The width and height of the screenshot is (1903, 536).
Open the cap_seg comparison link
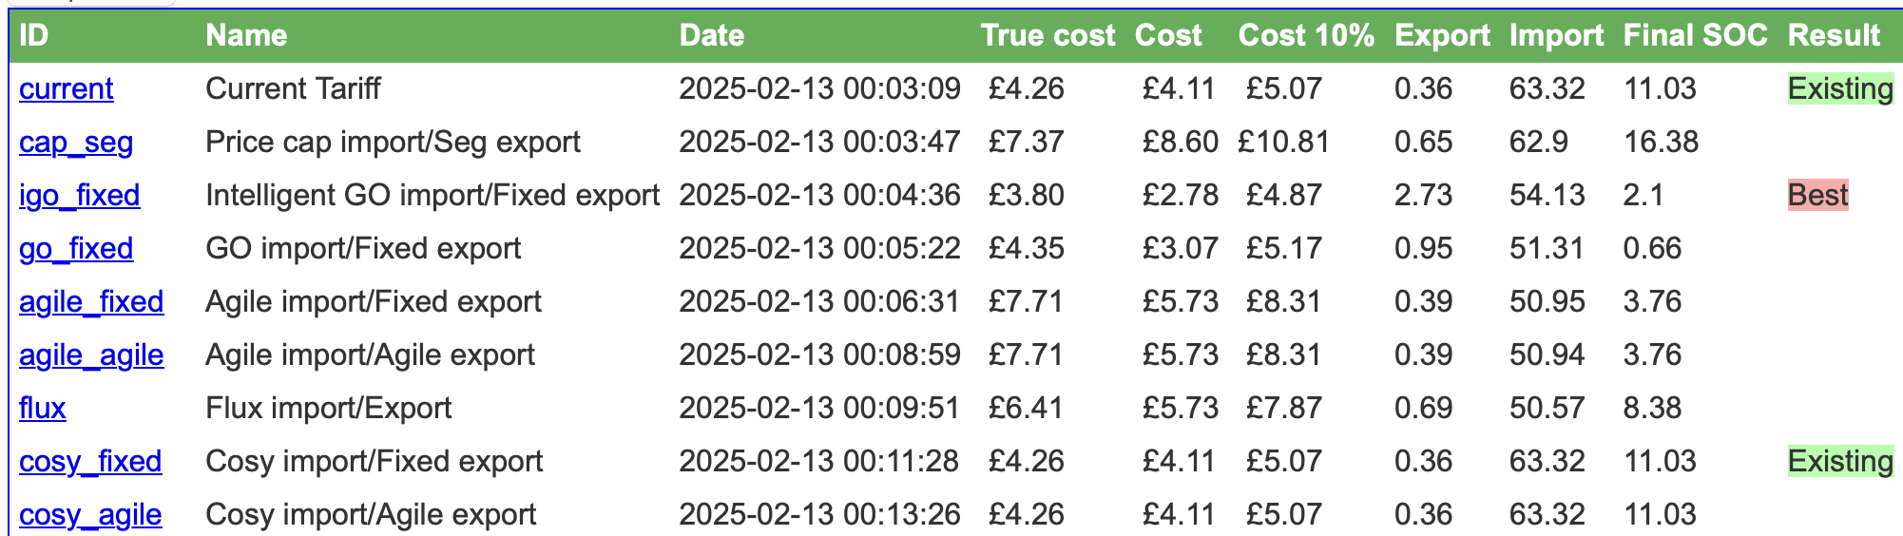(x=76, y=143)
